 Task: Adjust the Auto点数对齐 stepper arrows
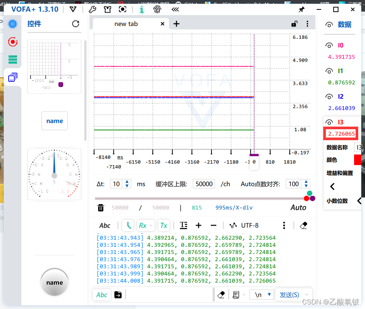(306, 184)
